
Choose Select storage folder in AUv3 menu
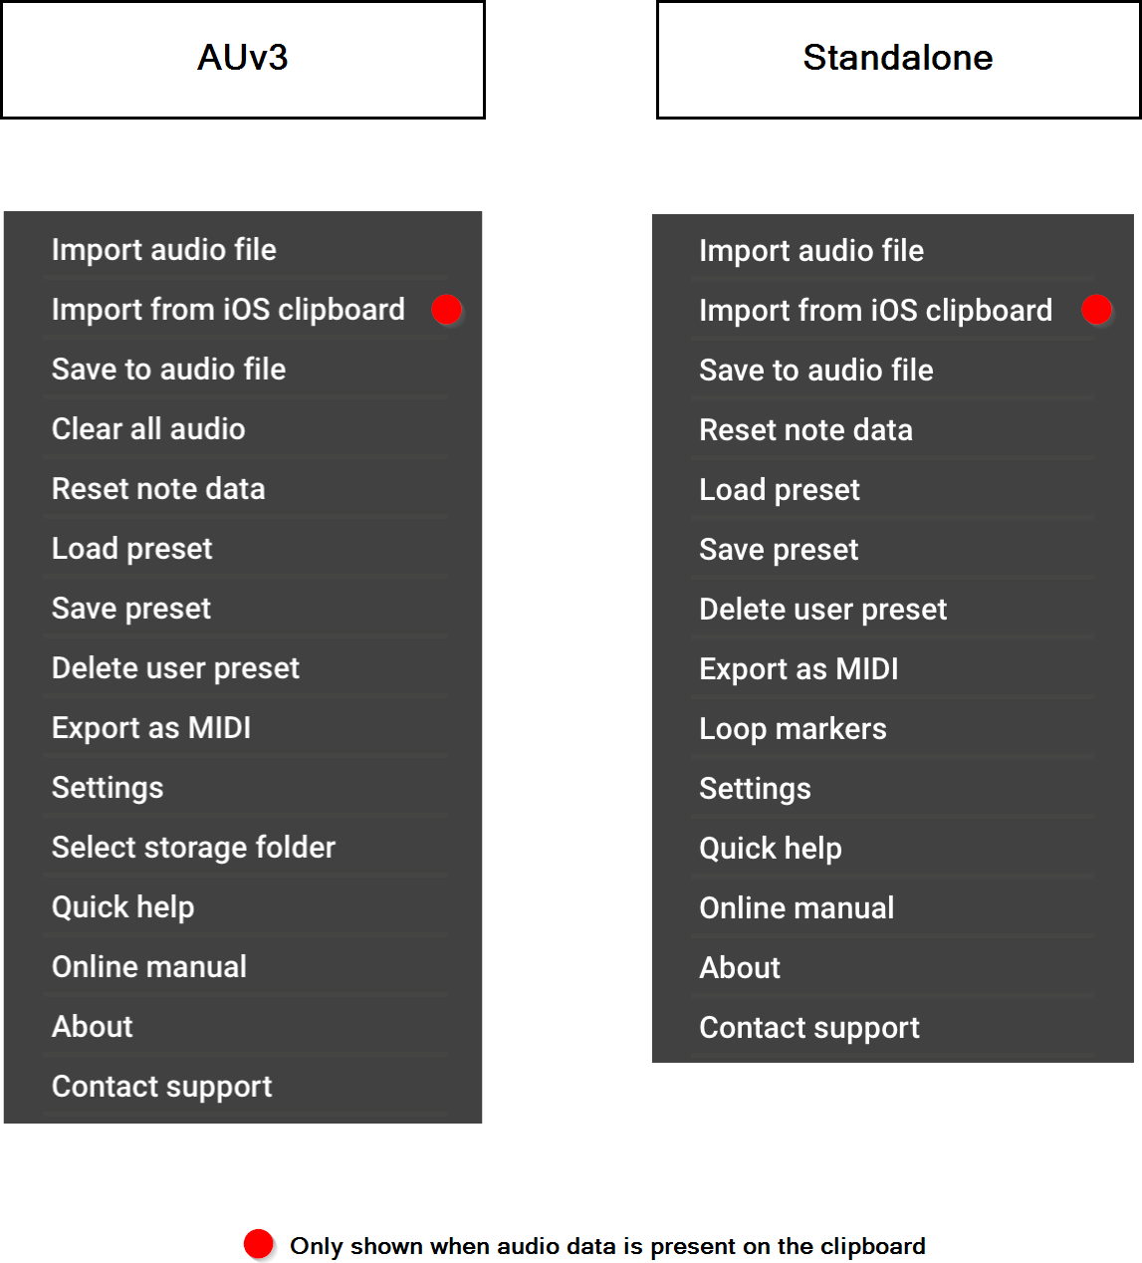click(193, 848)
